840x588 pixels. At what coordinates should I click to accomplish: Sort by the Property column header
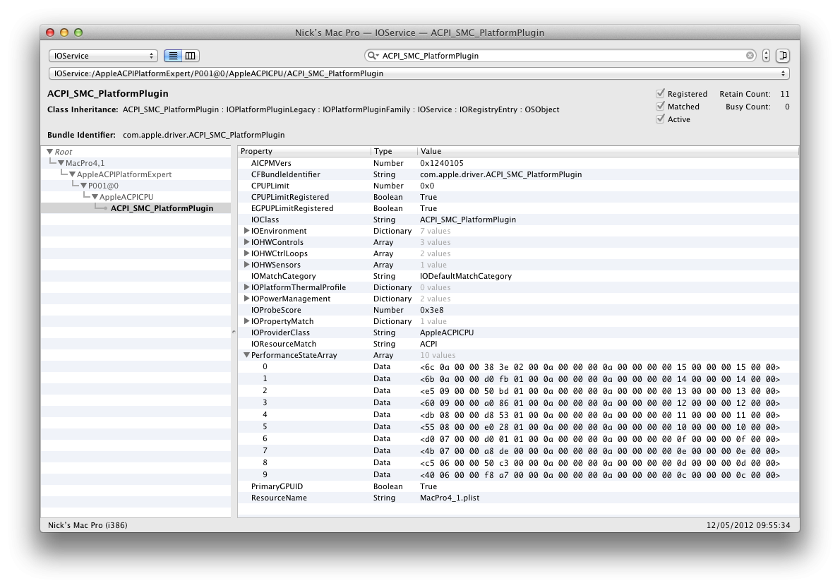[x=304, y=151]
